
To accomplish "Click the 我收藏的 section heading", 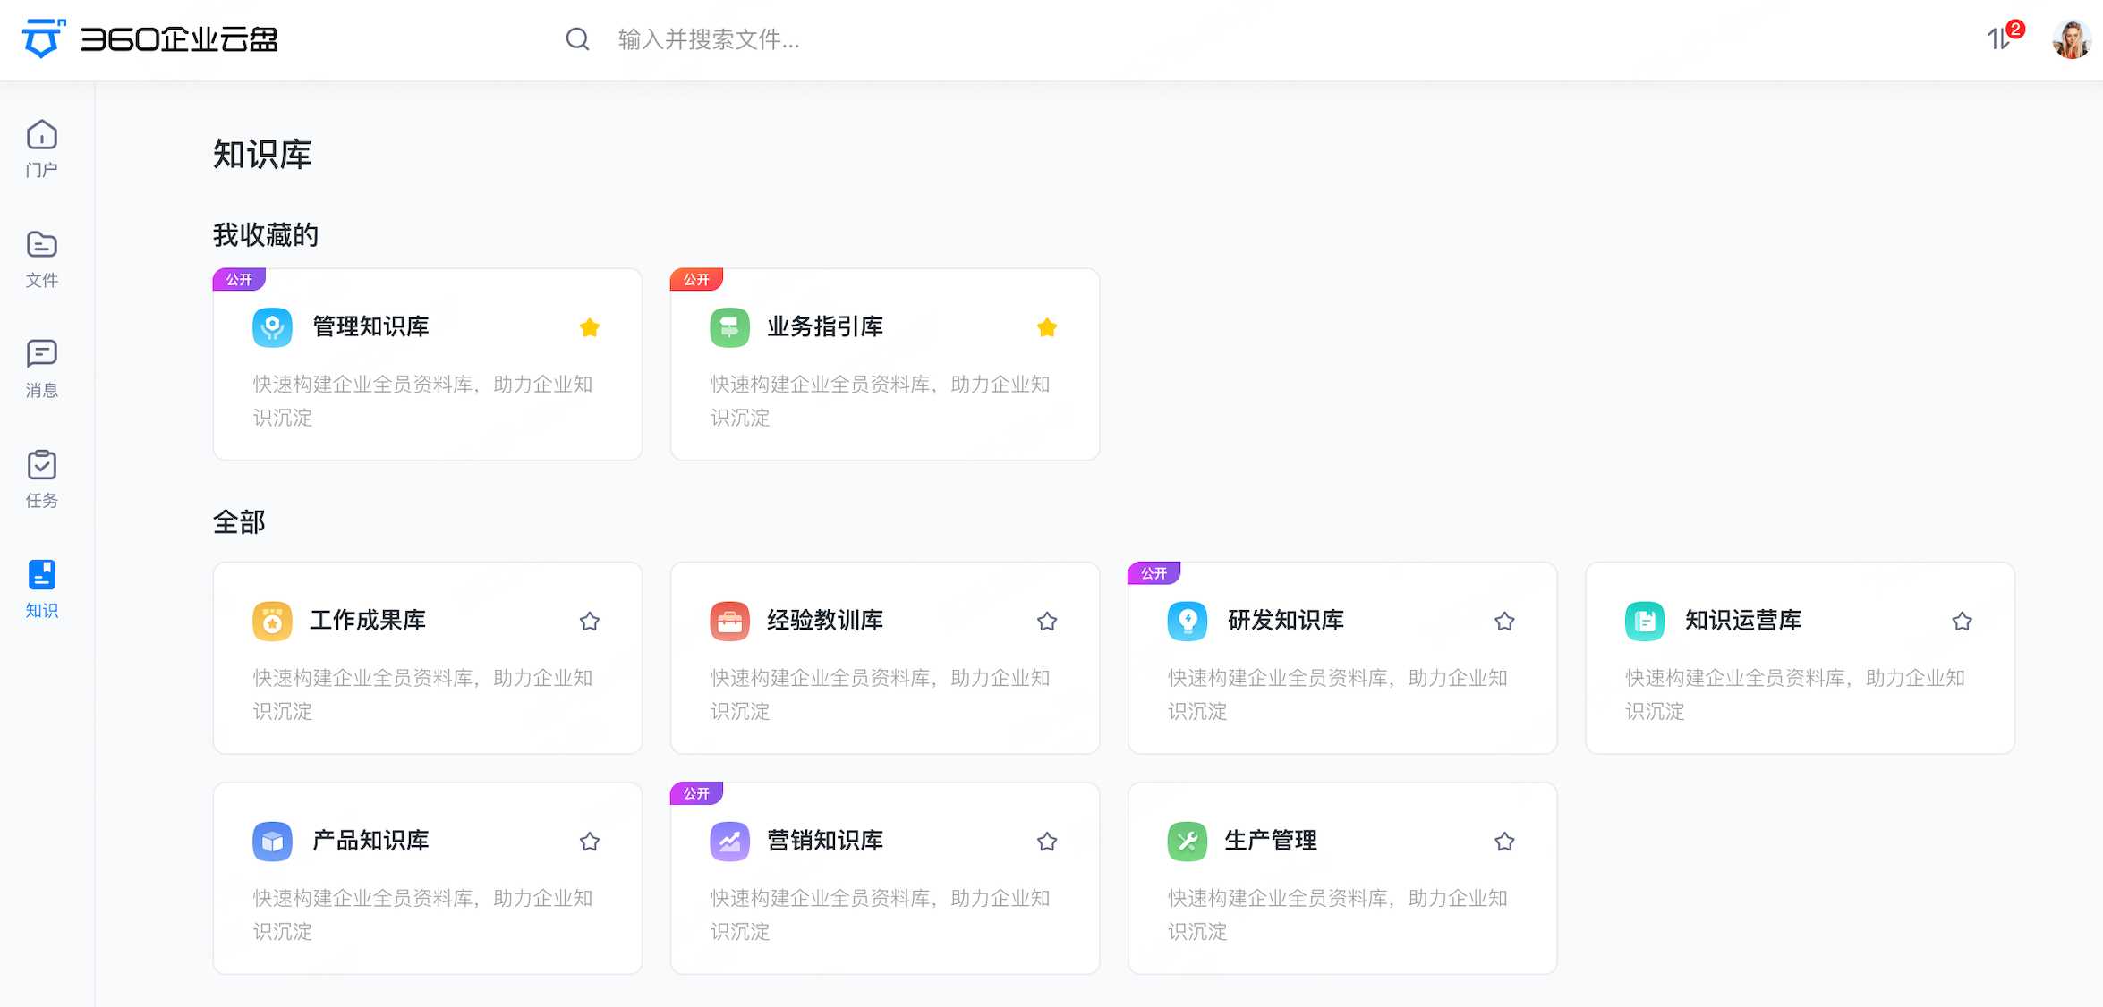I will [x=266, y=235].
